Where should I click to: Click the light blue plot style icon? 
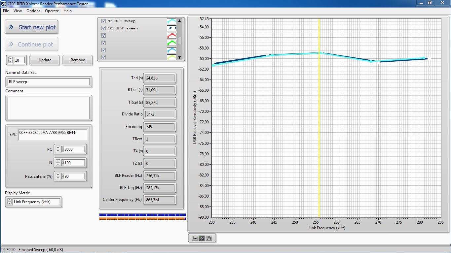click(171, 50)
